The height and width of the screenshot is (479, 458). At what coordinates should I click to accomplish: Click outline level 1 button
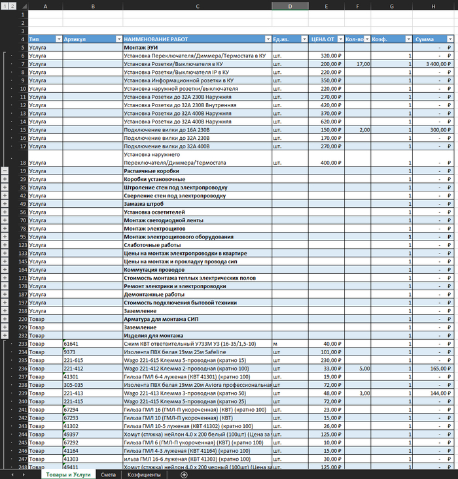[x=5, y=6]
